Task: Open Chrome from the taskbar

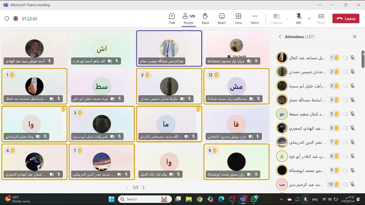Action: (x=200, y=199)
